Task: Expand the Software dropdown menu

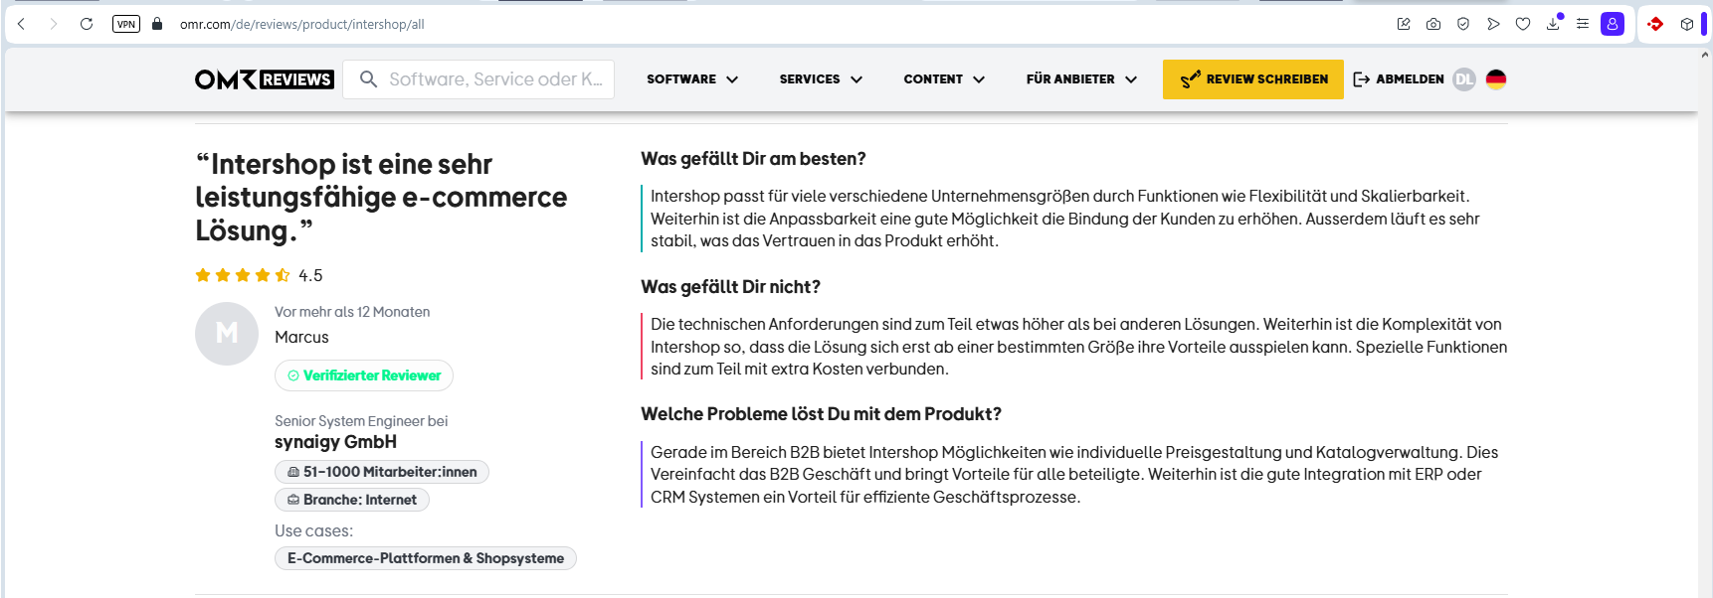Action: [691, 79]
